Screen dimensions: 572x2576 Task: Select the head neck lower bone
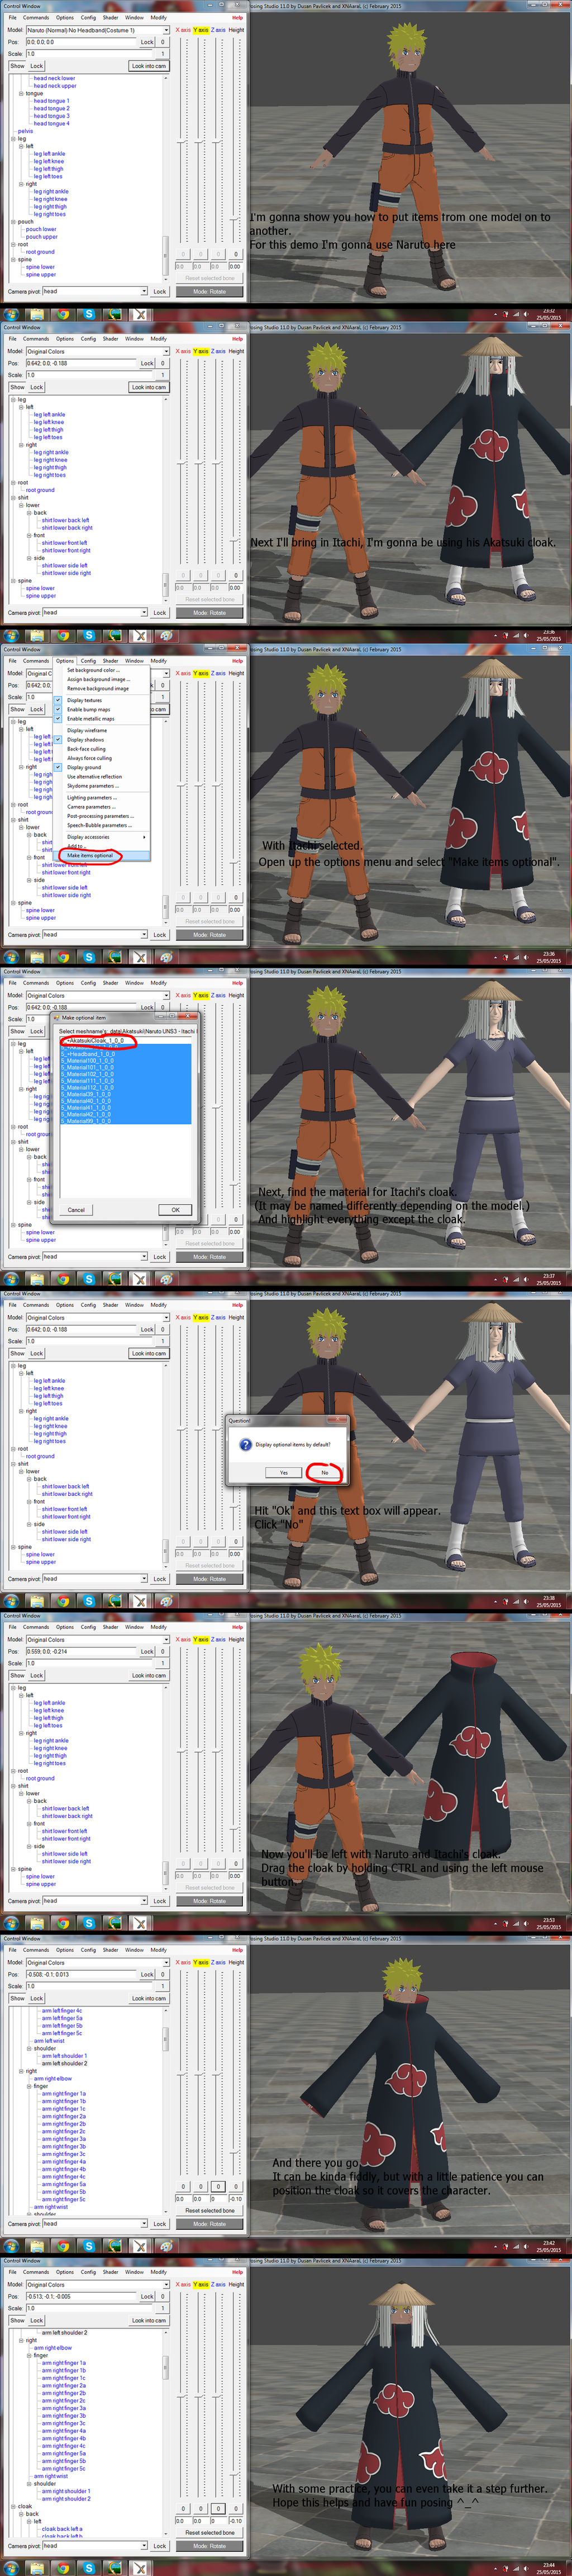click(x=54, y=78)
